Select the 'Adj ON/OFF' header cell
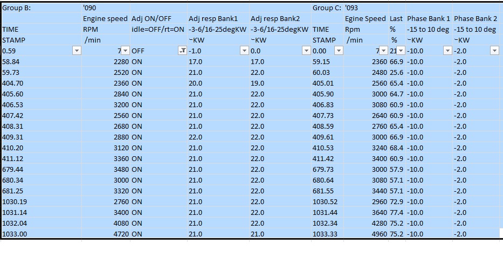This screenshot has height=279, width=503. [x=159, y=18]
